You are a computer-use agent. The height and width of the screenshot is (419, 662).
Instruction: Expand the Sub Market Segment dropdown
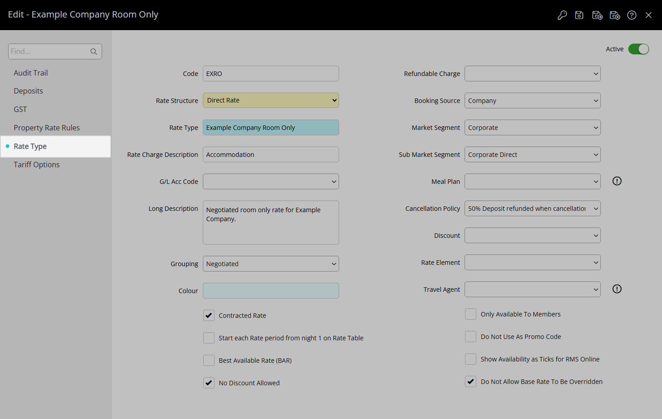[532, 154]
